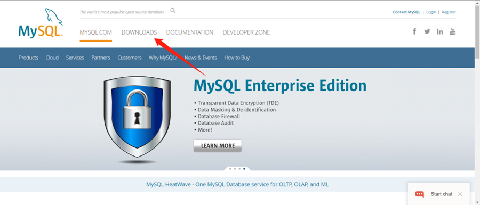Select the fourth active carousel dot
480x205 pixels.
coord(244,169)
